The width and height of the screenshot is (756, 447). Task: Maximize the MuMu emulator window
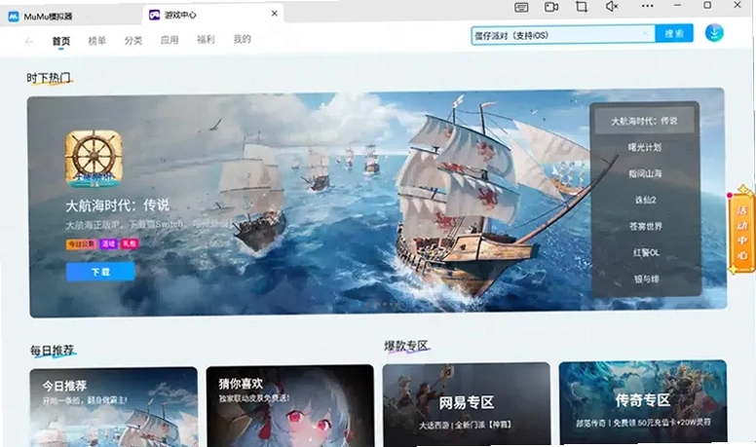707,5
